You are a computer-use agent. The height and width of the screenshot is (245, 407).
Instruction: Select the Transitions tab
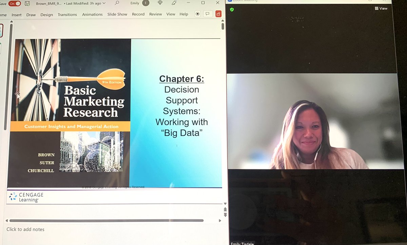[67, 15]
